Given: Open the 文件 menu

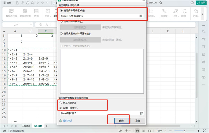Looking at the screenshot, I should click(8, 3).
